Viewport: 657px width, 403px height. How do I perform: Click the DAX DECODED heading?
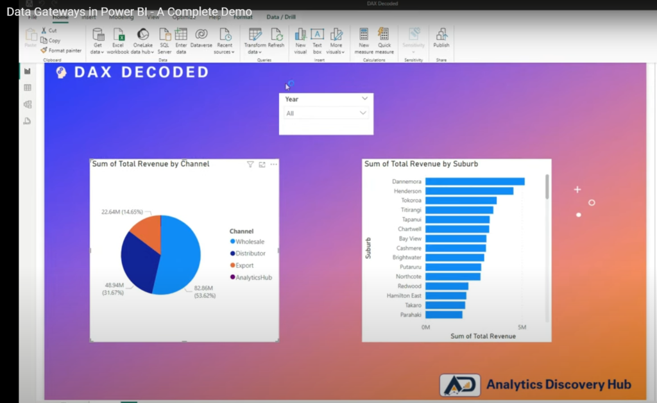pos(141,72)
